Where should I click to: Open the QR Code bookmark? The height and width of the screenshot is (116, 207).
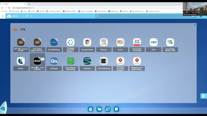(41, 11)
